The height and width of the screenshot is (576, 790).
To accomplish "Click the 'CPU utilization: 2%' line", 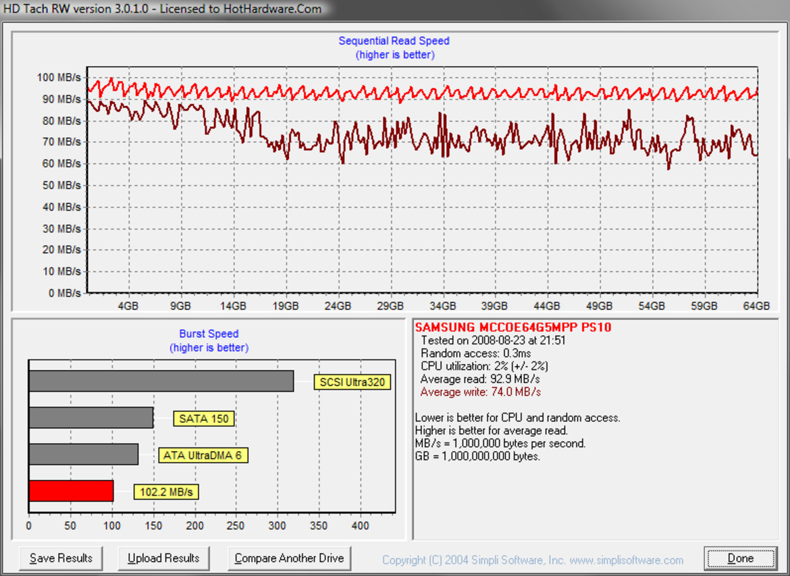I will pyautogui.click(x=484, y=367).
